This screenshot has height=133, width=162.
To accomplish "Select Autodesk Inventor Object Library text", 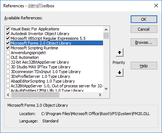I will [x=40, y=34].
